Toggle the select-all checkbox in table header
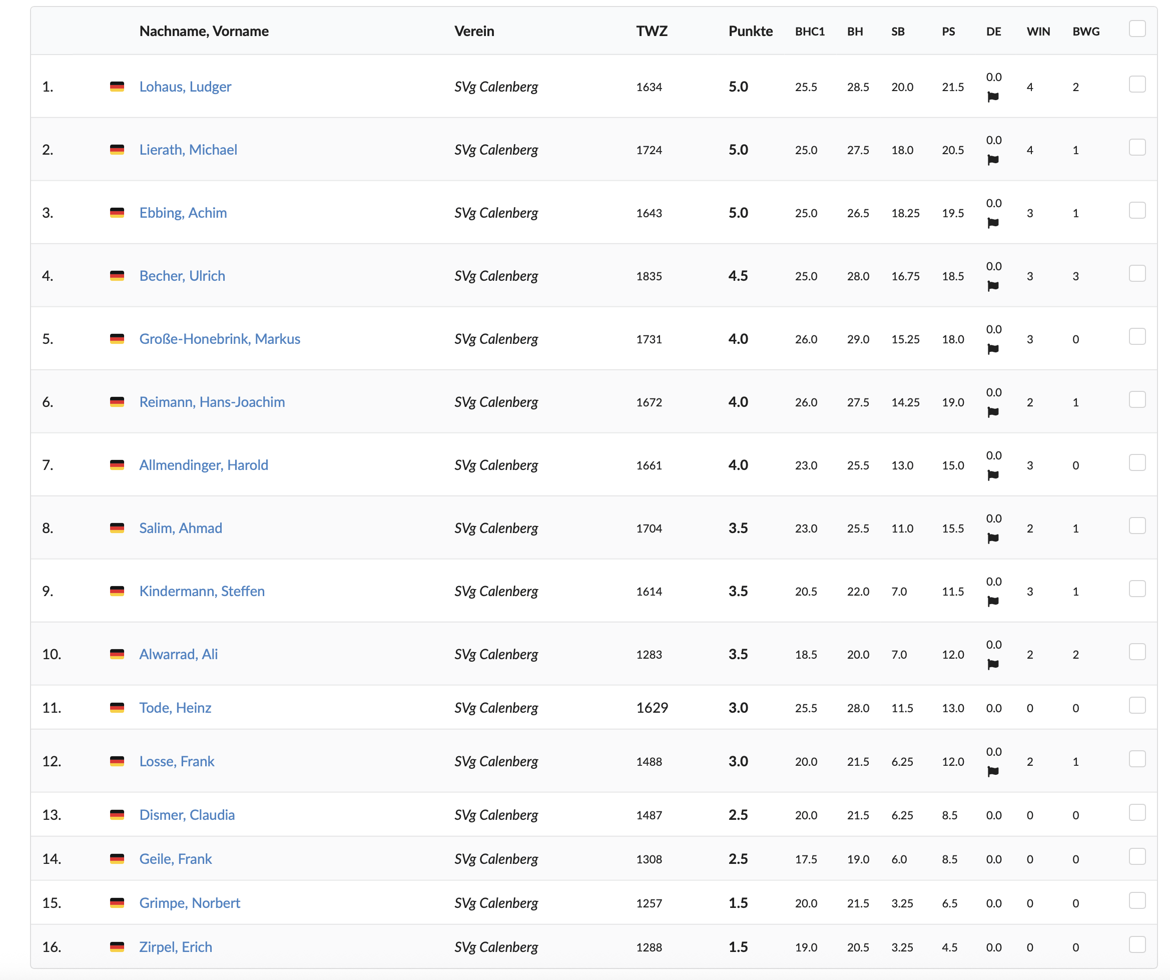This screenshot has width=1170, height=980. tap(1137, 29)
